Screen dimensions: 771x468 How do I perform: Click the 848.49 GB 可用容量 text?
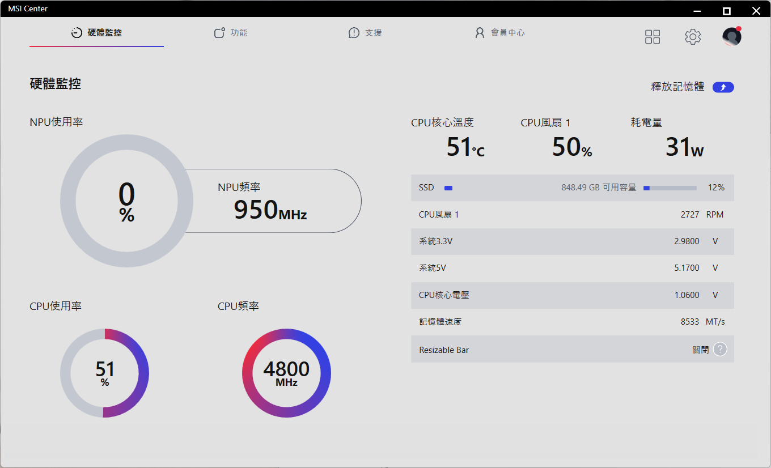pyautogui.click(x=599, y=188)
